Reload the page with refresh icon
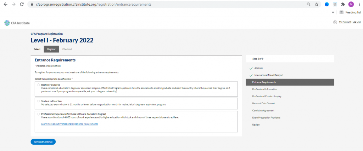The height and width of the screenshot is (151, 363). click(x=22, y=4)
